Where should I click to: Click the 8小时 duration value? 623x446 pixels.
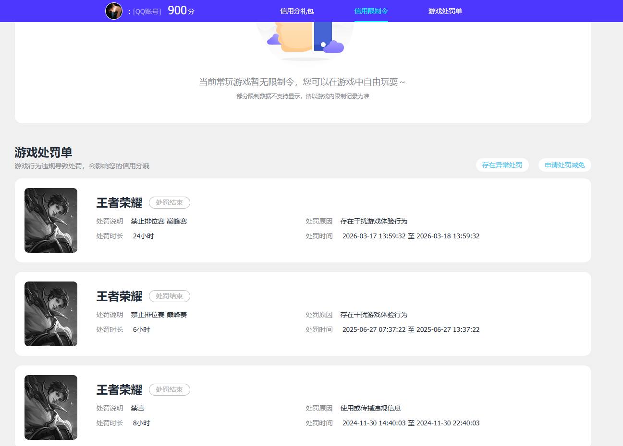(x=141, y=423)
